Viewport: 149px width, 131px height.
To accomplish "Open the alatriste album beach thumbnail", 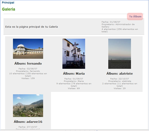I will (120, 54).
